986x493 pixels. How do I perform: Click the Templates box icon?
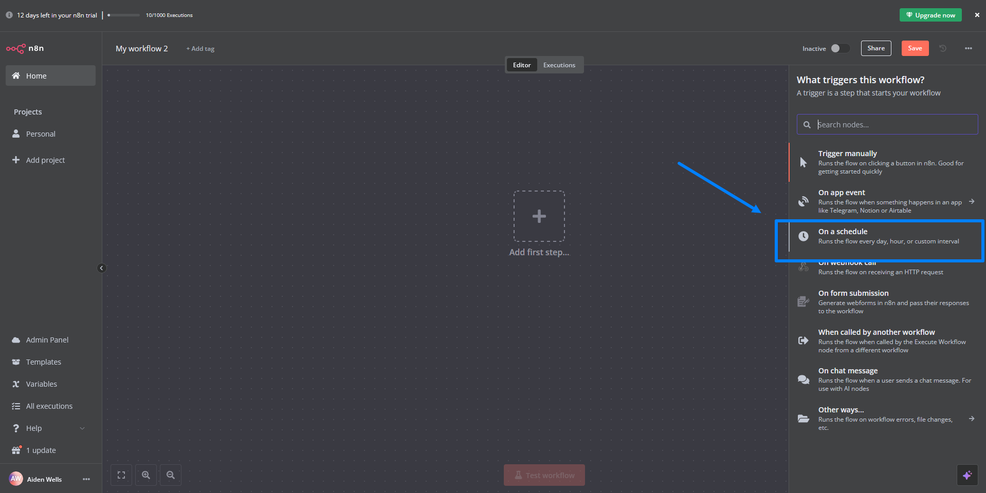point(16,362)
